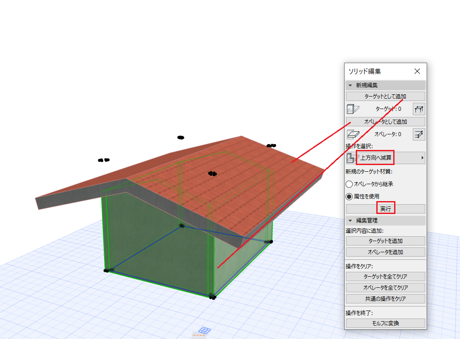Select the 属性を使用 radio option
This screenshot has width=460, height=339.
[349, 196]
